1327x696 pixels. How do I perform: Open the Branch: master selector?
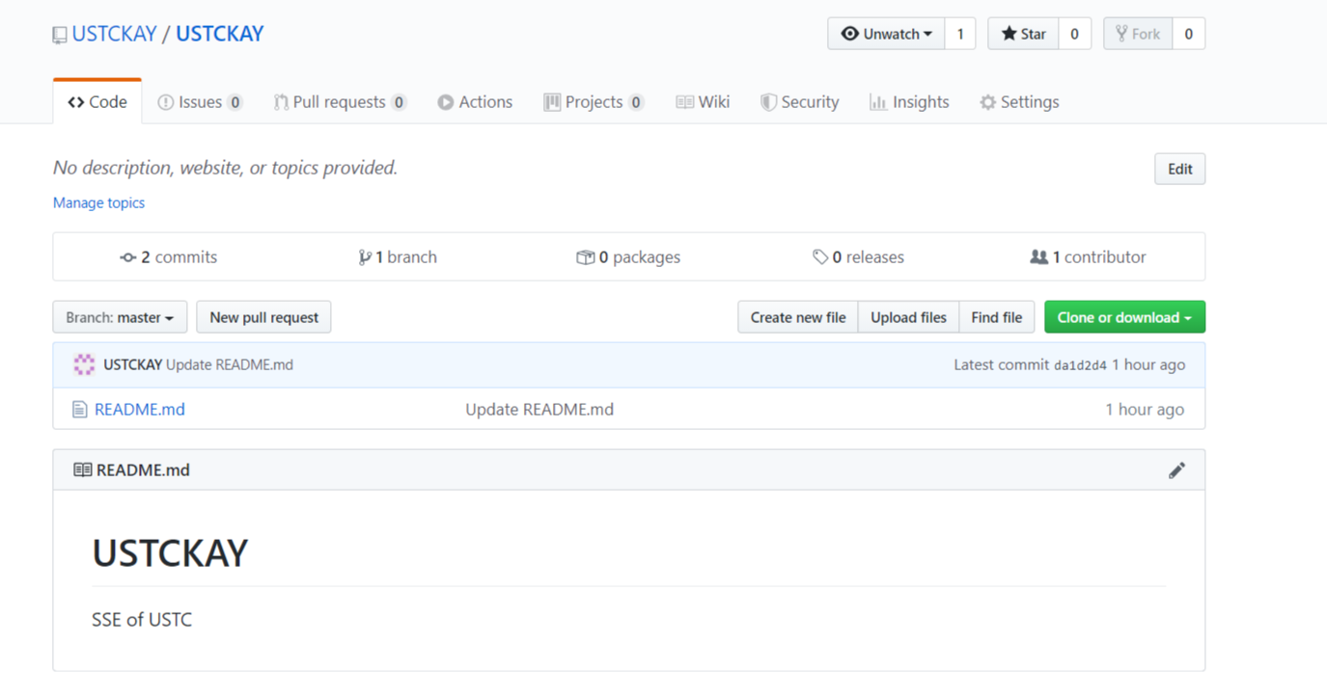[x=120, y=317]
